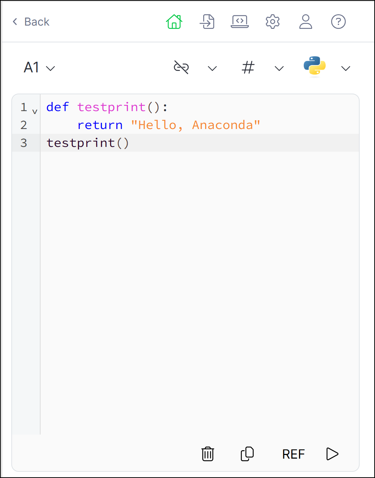Open the data import panel icon

207,22
